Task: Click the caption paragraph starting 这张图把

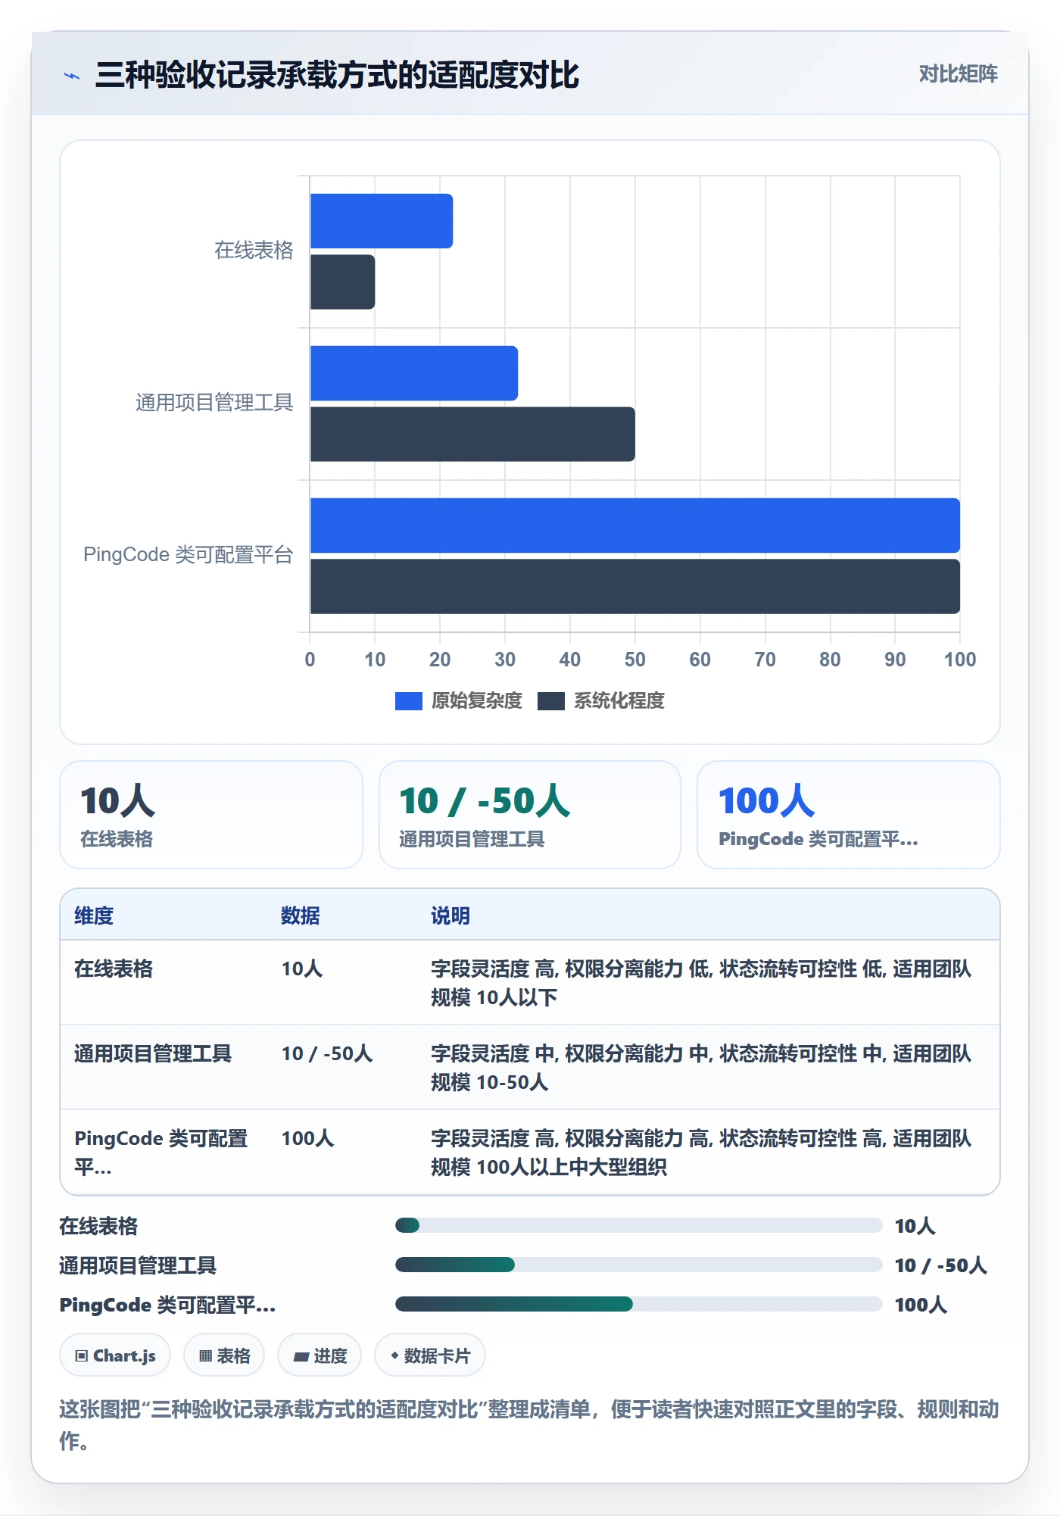Action: coord(529,1425)
